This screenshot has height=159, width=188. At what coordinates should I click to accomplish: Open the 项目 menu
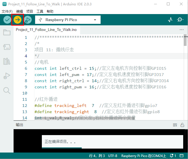[x=30, y=12]
